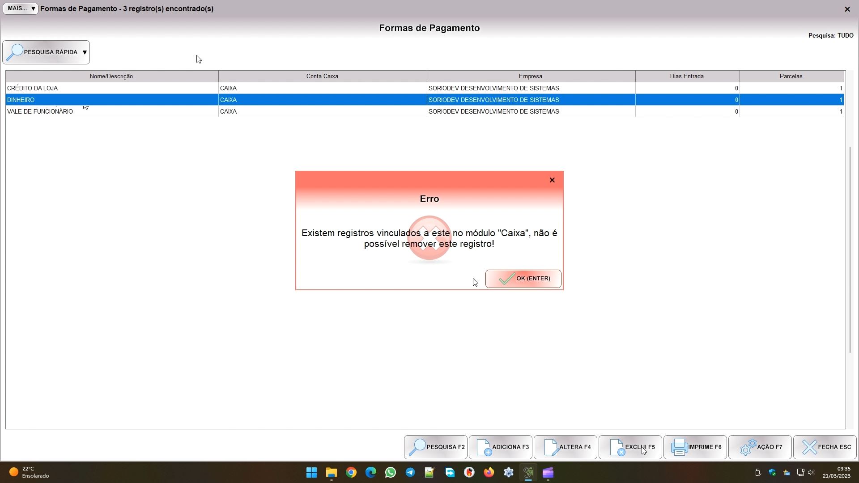Click the vertical scrollbar on the right
859x483 pixels.
850,249
